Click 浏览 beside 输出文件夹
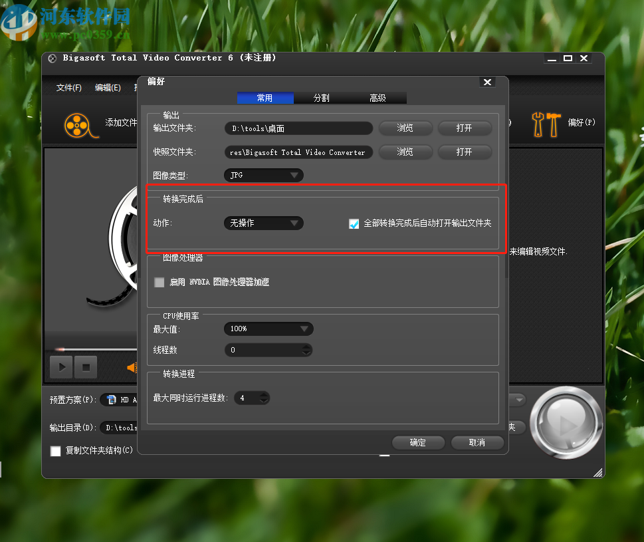Image resolution: width=644 pixels, height=542 pixels. pyautogui.click(x=405, y=128)
